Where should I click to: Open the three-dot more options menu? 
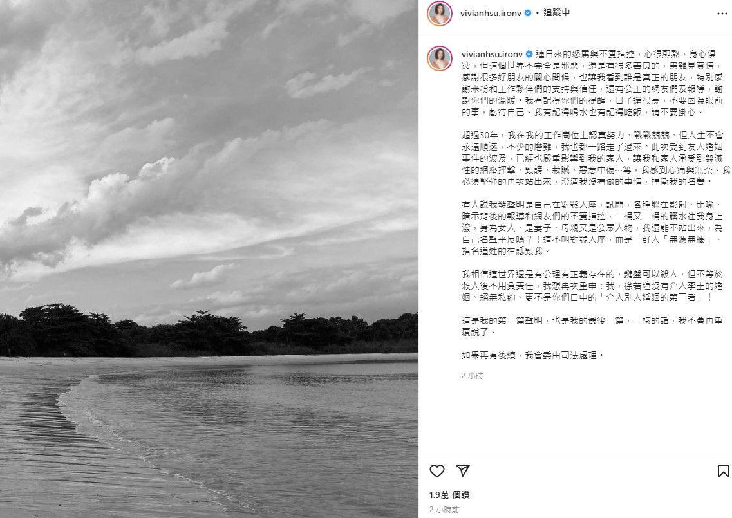pyautogui.click(x=722, y=14)
